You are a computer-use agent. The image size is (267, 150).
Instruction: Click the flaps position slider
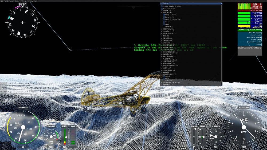pyautogui.click(x=194, y=137)
